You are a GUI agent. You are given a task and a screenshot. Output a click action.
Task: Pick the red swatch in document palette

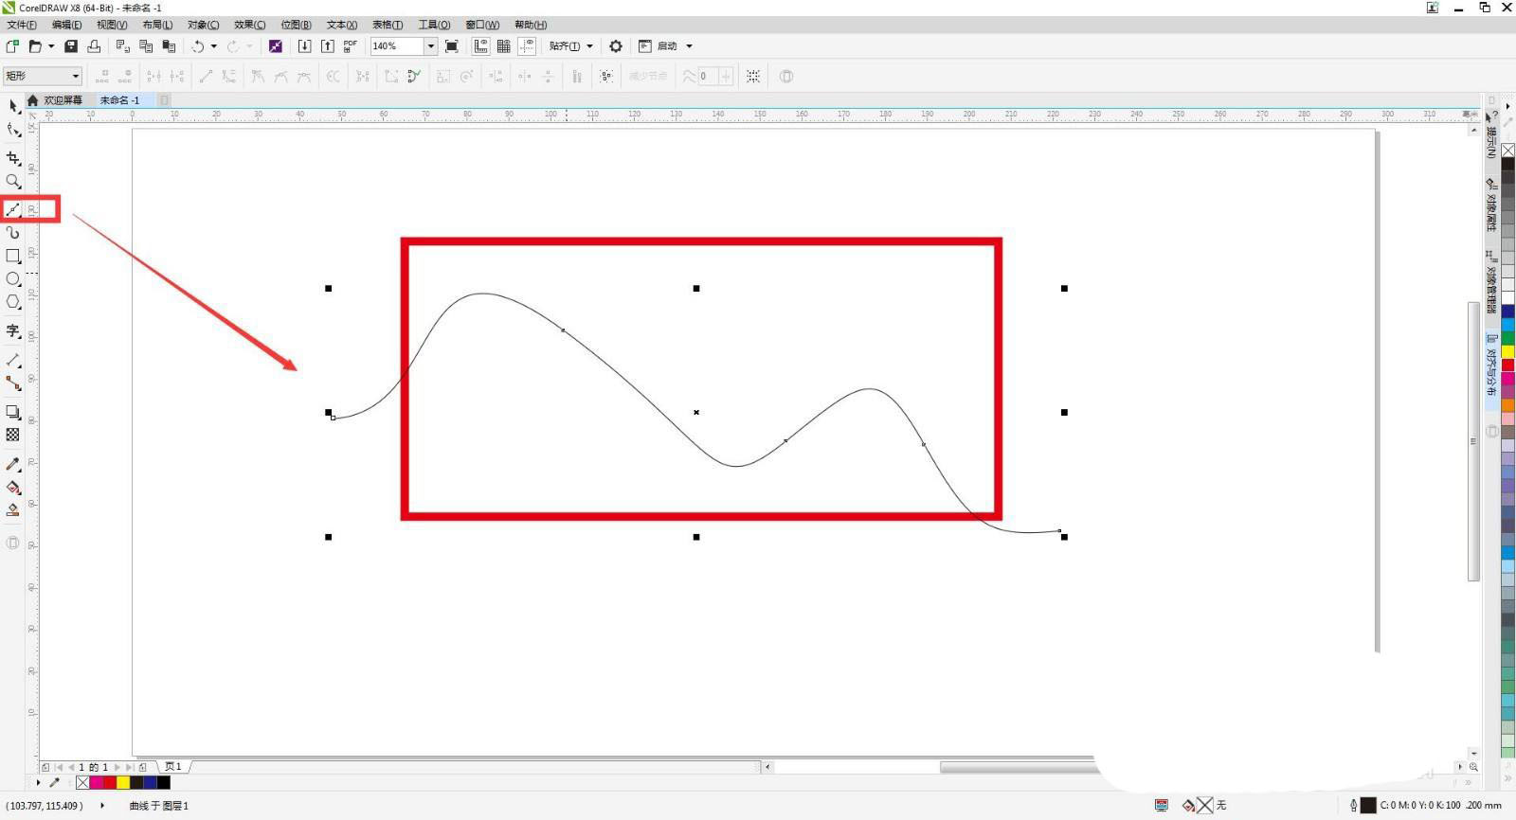click(110, 783)
